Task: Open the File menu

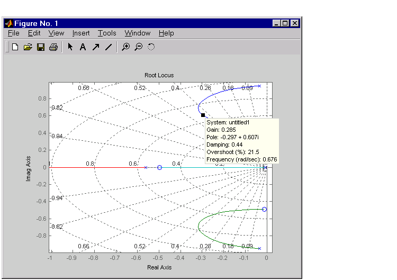Action: pos(13,33)
